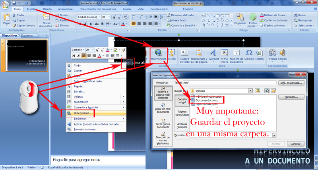Image resolution: width=318 pixels, height=170 pixels.
Task: Toggle text shadow S in Fuente group
Action: click(x=102, y=24)
